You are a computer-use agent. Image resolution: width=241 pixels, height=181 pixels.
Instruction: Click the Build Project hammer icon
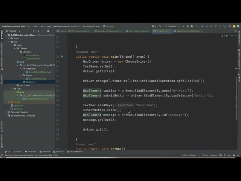tap(160, 26)
